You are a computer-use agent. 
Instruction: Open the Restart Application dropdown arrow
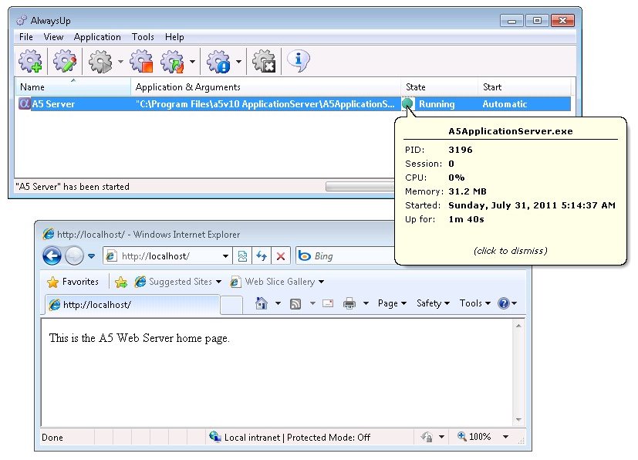192,62
